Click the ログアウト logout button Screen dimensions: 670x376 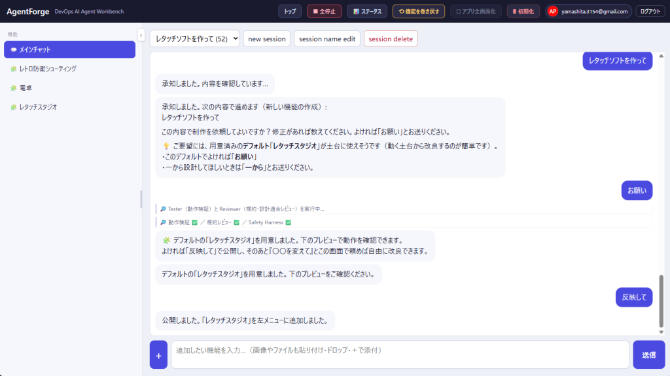[x=650, y=12]
